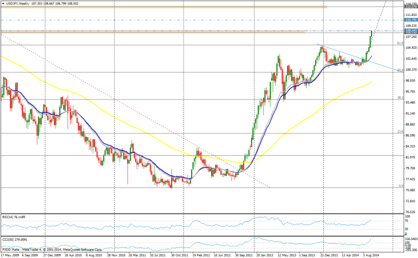Click the 50.0 Fibonacci retracement label

point(400,70)
